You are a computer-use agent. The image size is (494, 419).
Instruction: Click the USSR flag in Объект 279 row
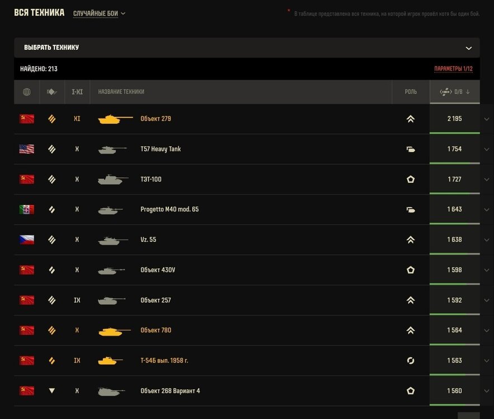[27, 119]
